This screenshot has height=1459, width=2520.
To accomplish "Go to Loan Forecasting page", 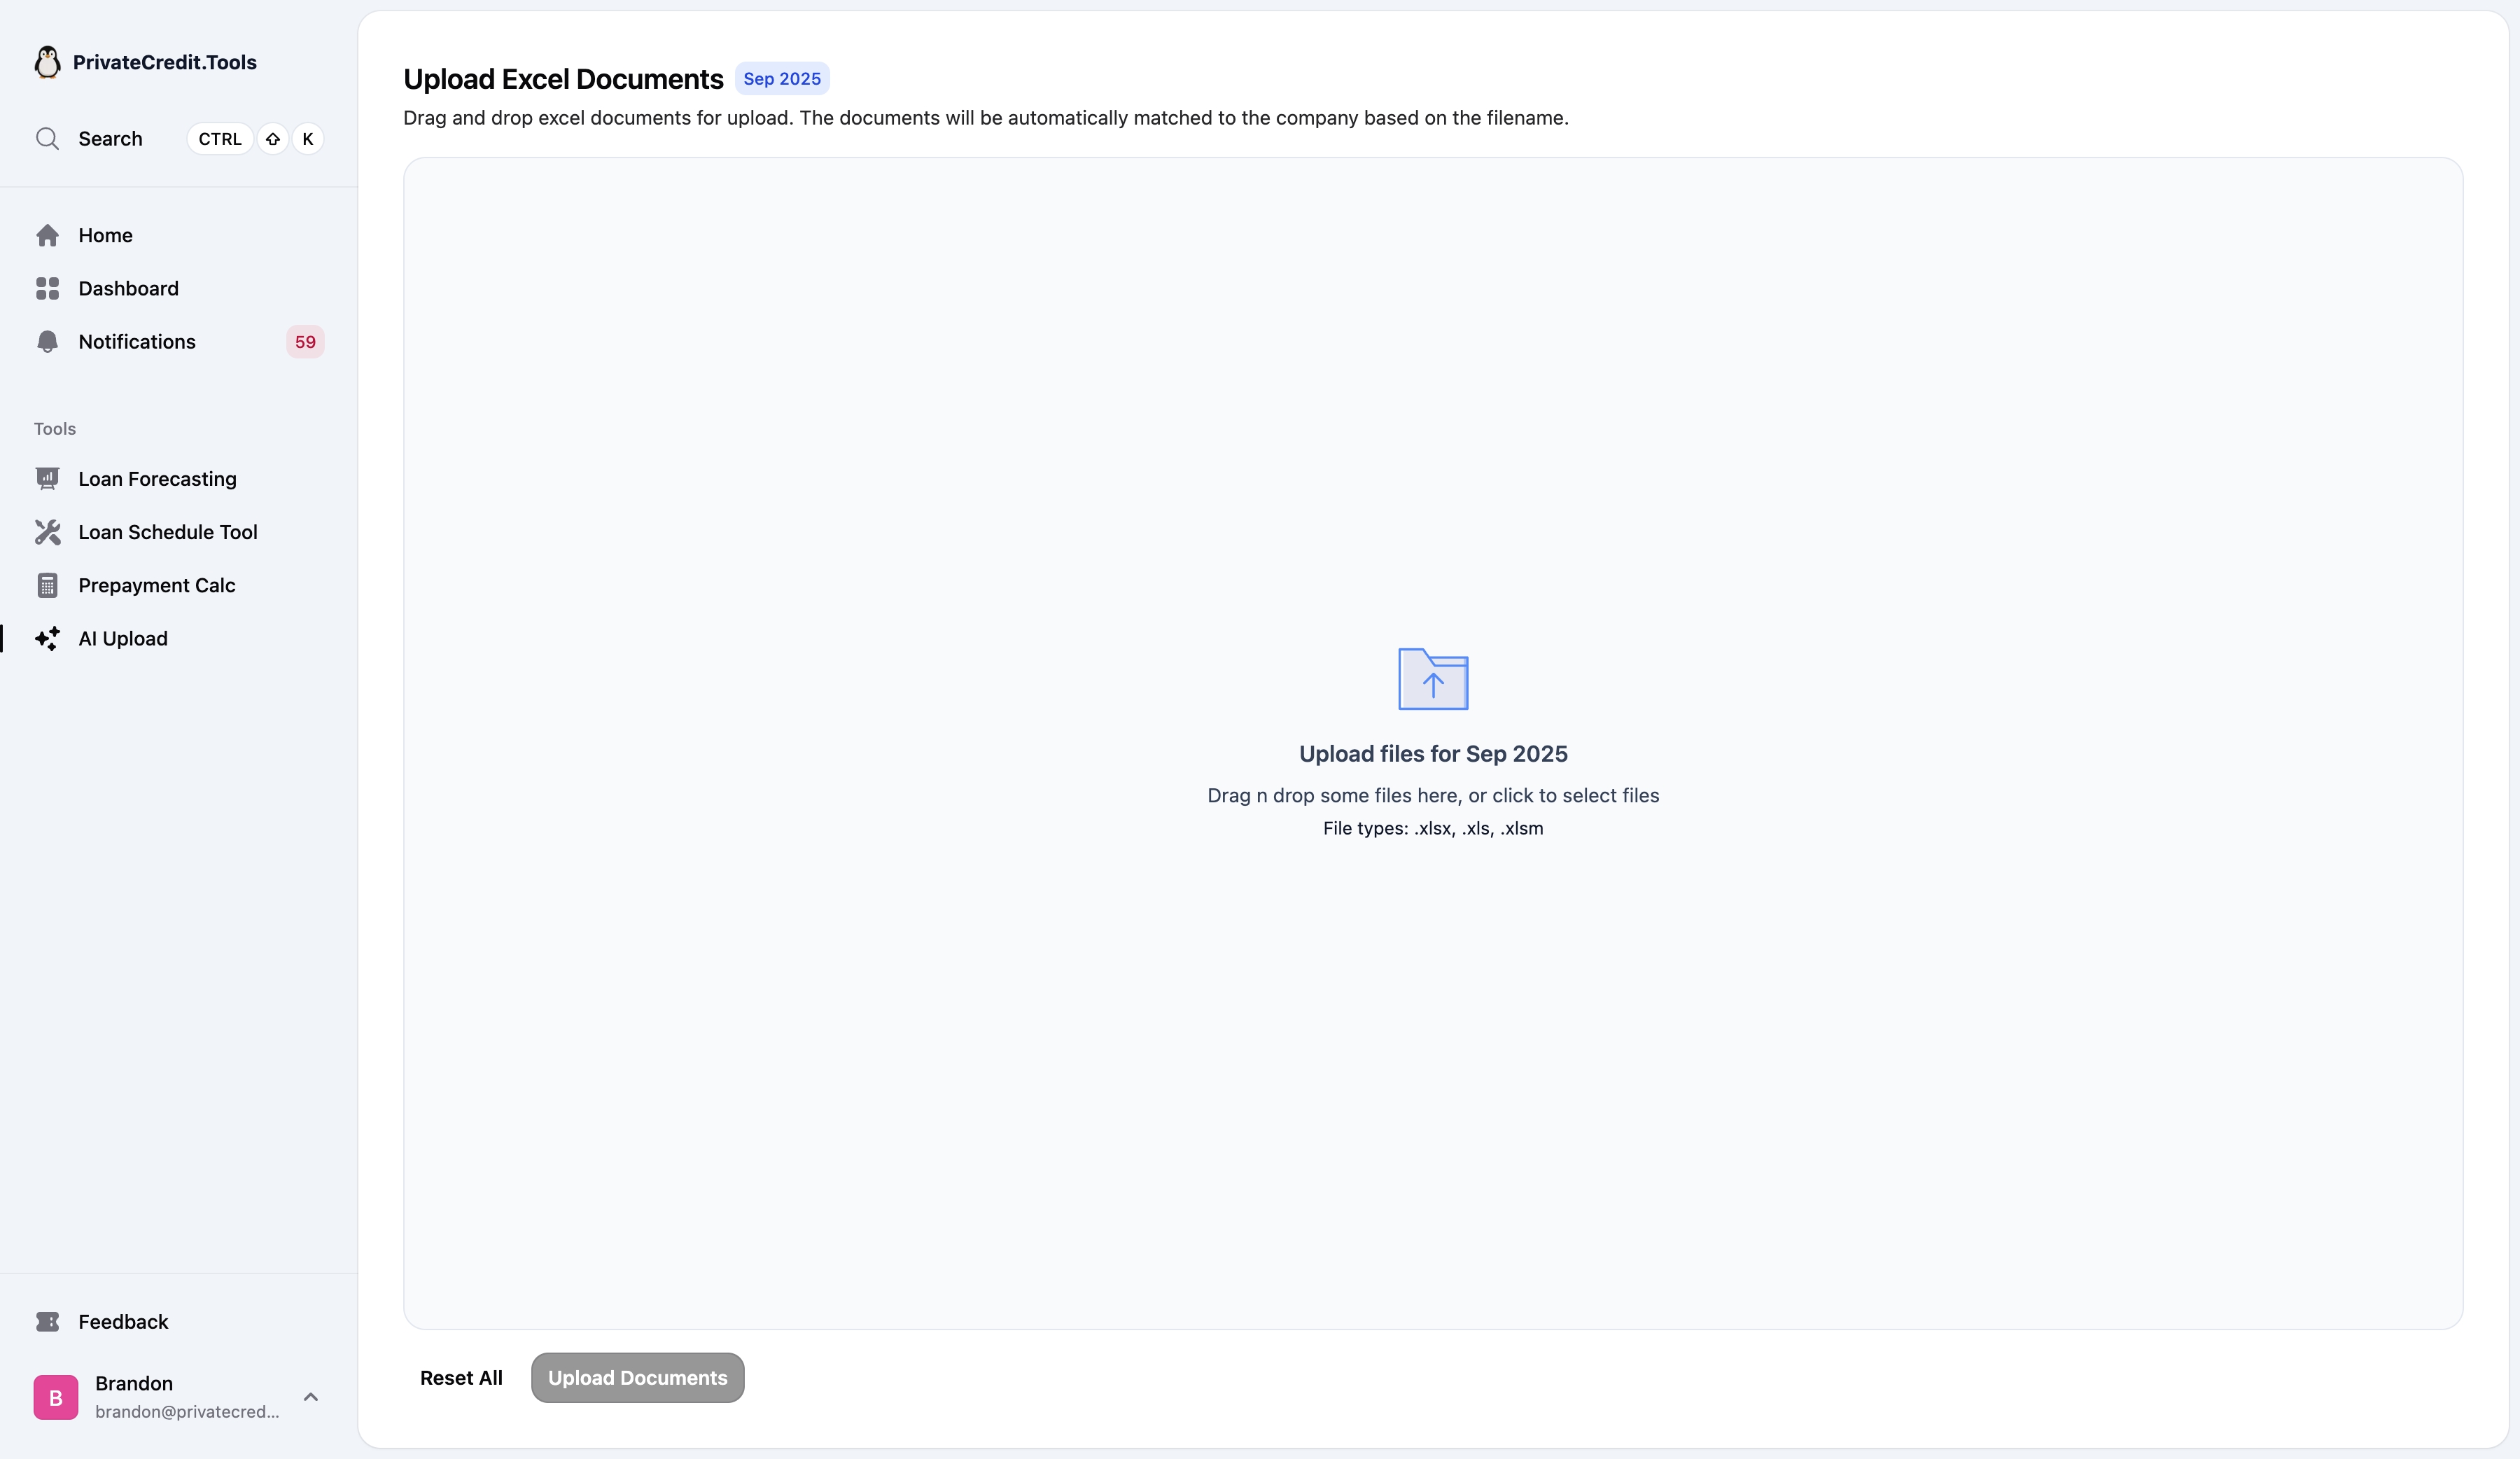I will (x=157, y=479).
